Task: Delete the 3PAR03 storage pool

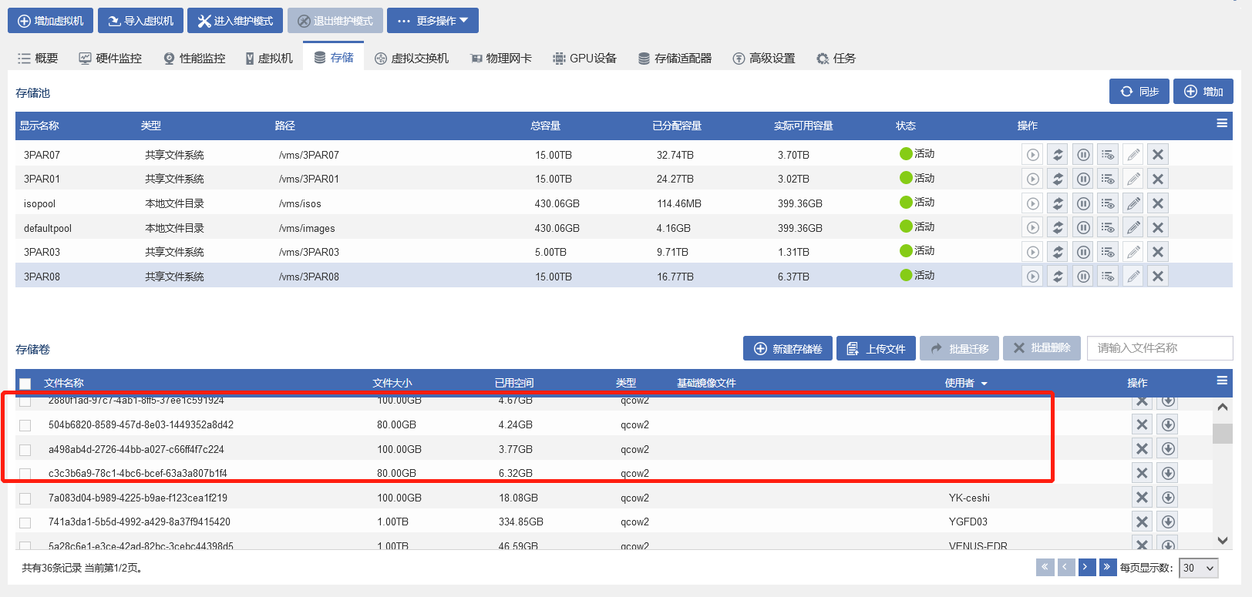Action: pyautogui.click(x=1157, y=252)
